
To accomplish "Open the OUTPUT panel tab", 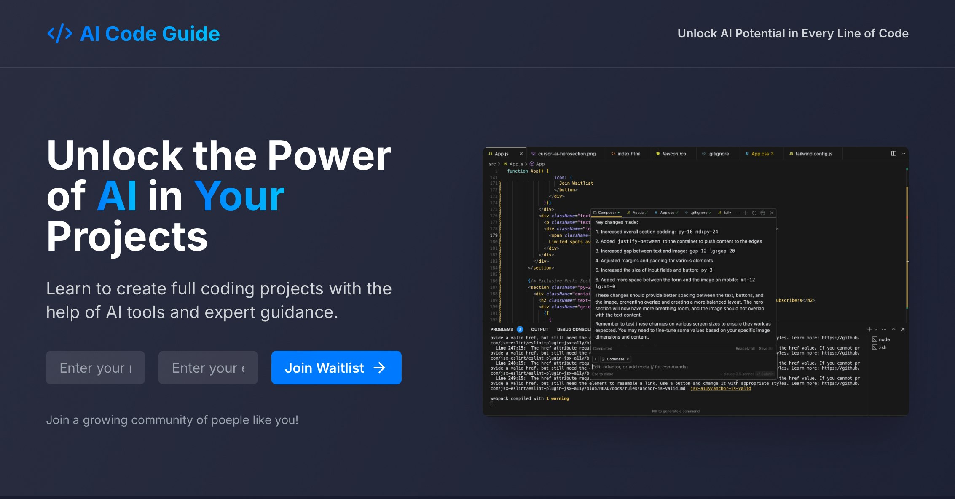I will coord(539,329).
